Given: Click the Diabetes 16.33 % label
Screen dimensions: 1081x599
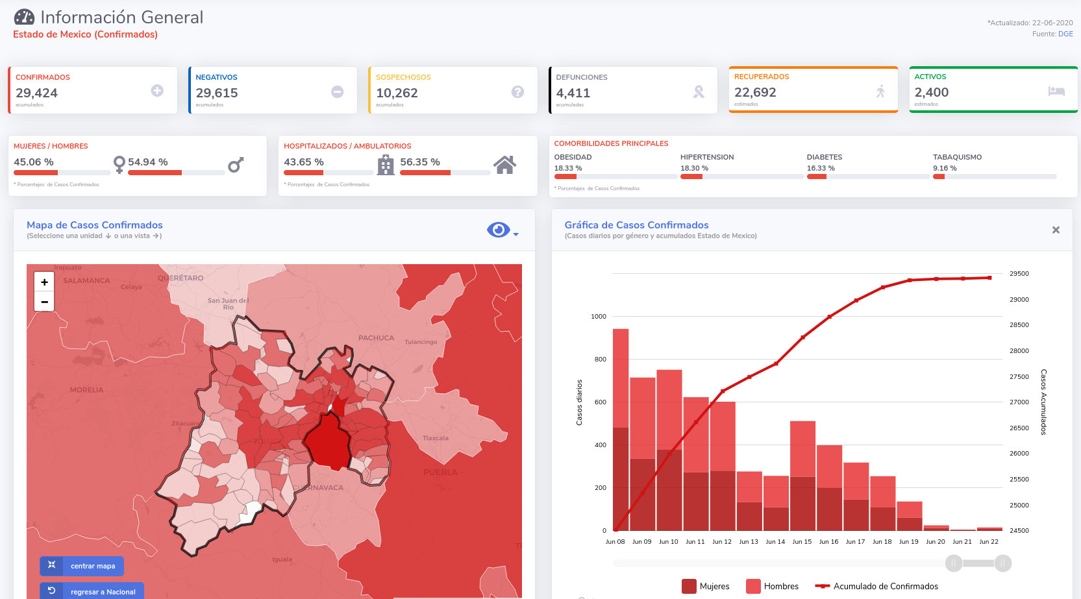Looking at the screenshot, I should coord(821,168).
